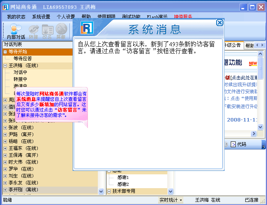Click the 转接 transfer icon
The width and height of the screenshot is (267, 205).
click(33, 31)
